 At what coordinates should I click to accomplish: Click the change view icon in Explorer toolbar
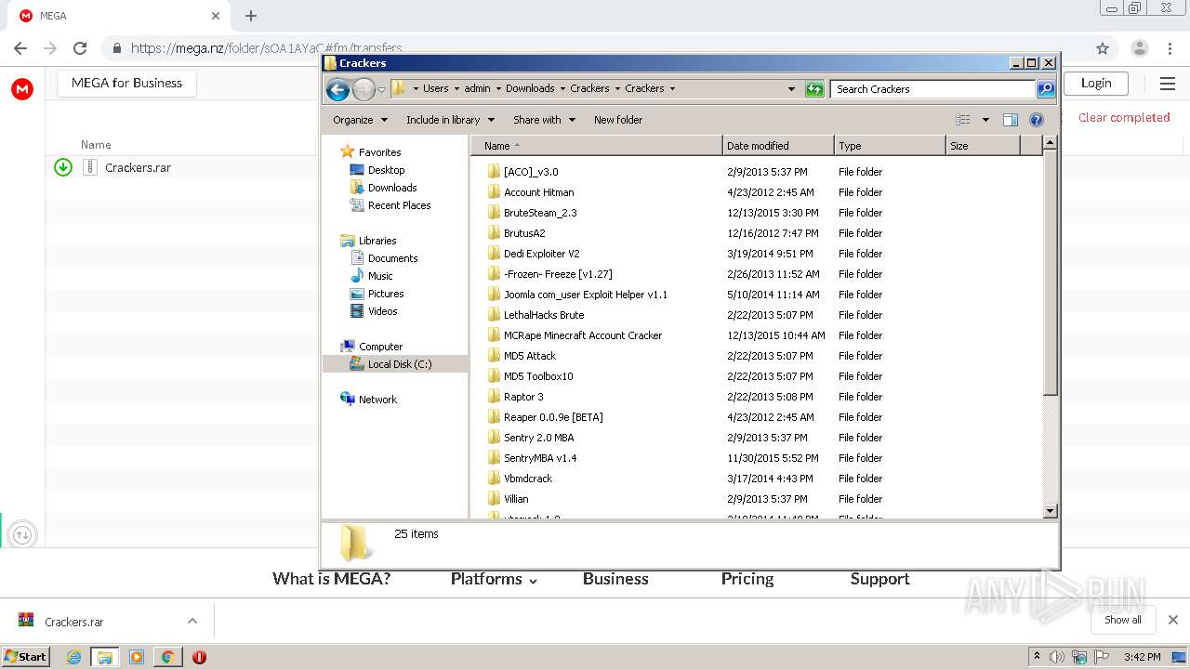point(963,120)
